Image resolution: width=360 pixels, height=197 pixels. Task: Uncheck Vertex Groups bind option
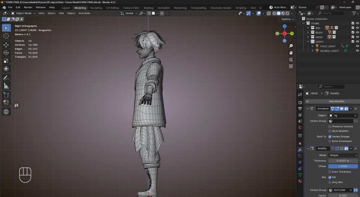(x=330, y=136)
